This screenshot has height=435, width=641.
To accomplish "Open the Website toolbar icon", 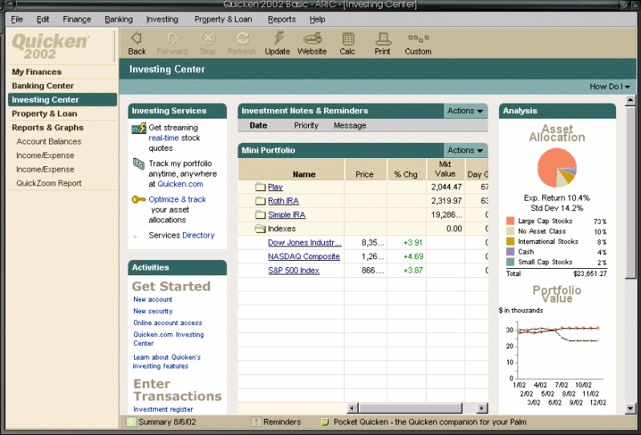I will (x=312, y=39).
